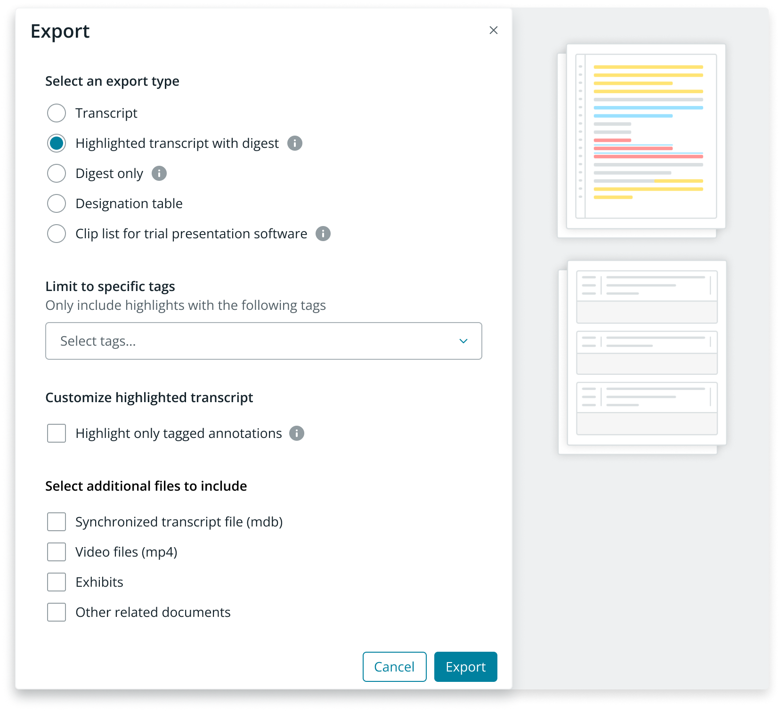Open info tooltip beside Highlighted transcript with digest

click(x=294, y=143)
